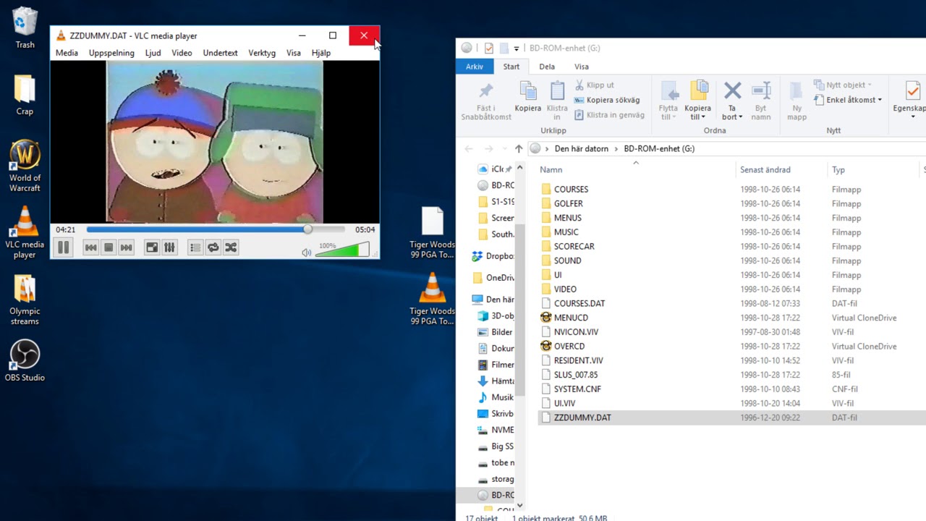Select the OBS Studio desktop icon

[x=25, y=361]
